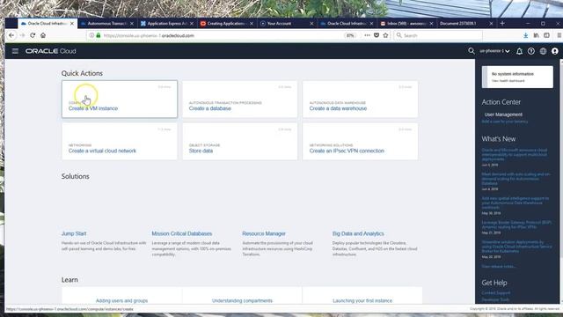The height and width of the screenshot is (317, 563).
Task: Open the notifications bell icon
Action: (519, 51)
